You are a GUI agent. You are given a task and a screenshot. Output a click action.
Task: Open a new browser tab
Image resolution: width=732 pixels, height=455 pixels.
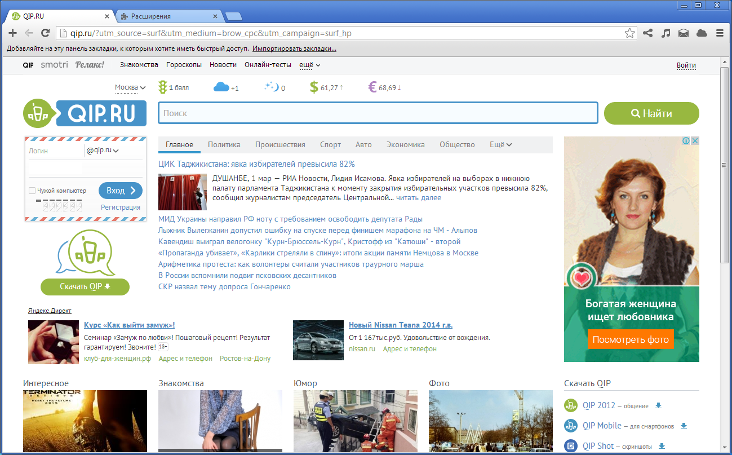tap(233, 16)
